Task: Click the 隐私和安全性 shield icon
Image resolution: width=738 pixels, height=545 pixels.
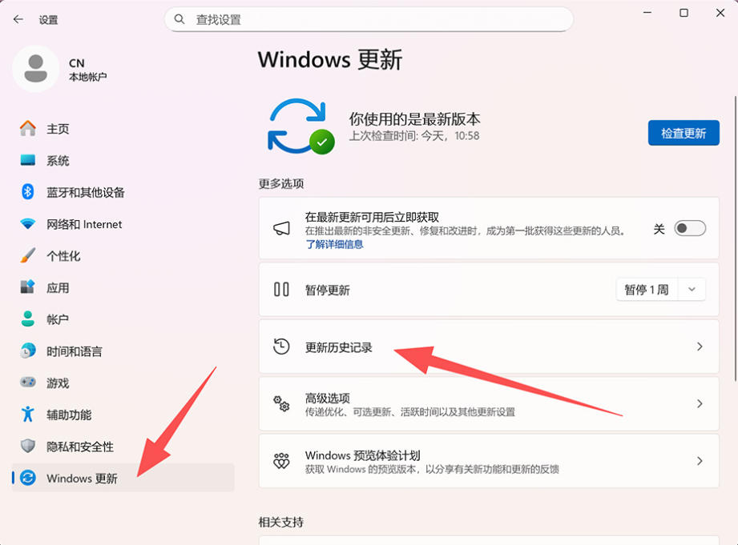Action: point(28,447)
